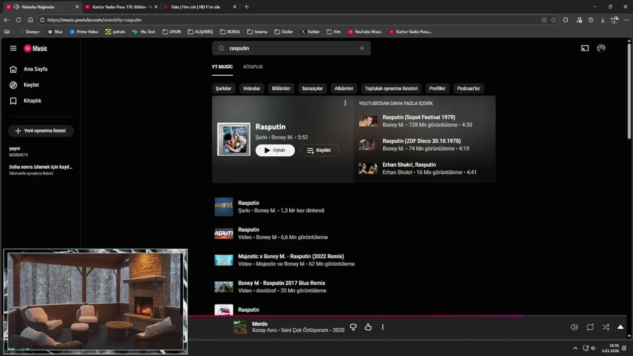
Task: Clear the rasputin search text
Action: (x=362, y=48)
